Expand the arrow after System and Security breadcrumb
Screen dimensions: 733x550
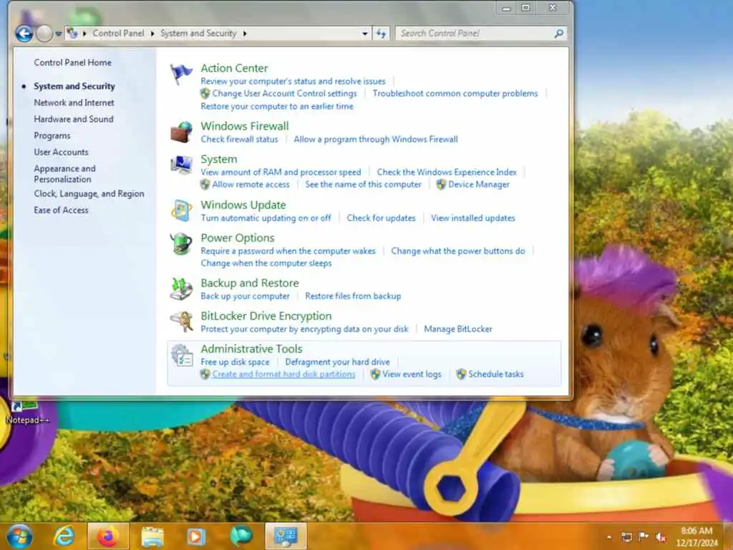pyautogui.click(x=245, y=34)
